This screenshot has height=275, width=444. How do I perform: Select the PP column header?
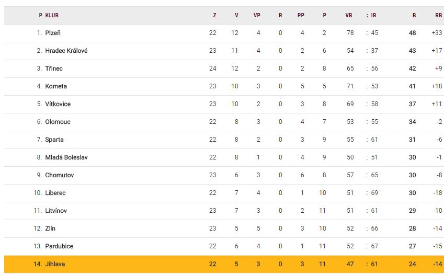[x=301, y=15]
